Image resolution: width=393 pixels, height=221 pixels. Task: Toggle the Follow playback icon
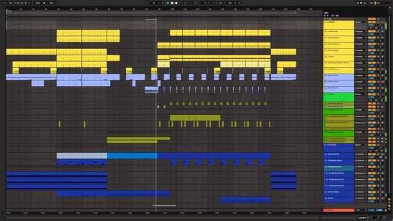[147, 3]
